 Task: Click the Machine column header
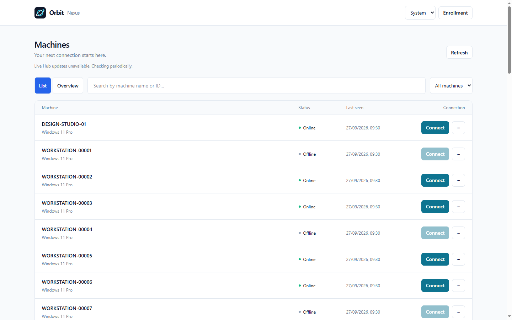pyautogui.click(x=50, y=108)
